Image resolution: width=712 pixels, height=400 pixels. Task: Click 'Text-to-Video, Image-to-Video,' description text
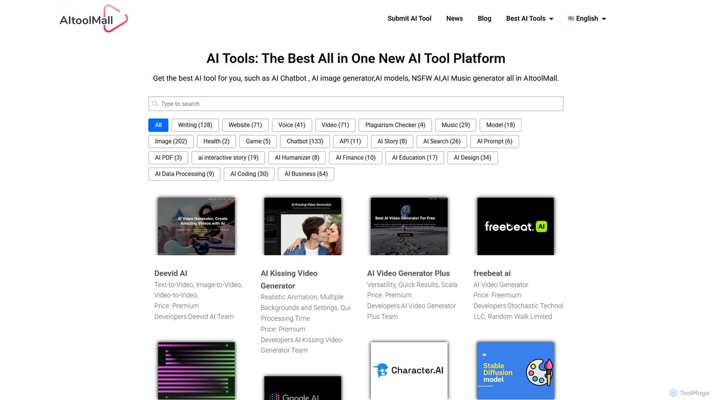[x=198, y=285]
